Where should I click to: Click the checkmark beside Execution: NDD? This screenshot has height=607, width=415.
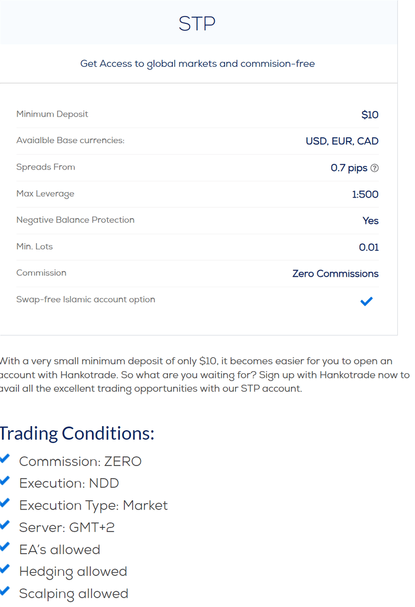pyautogui.click(x=5, y=480)
